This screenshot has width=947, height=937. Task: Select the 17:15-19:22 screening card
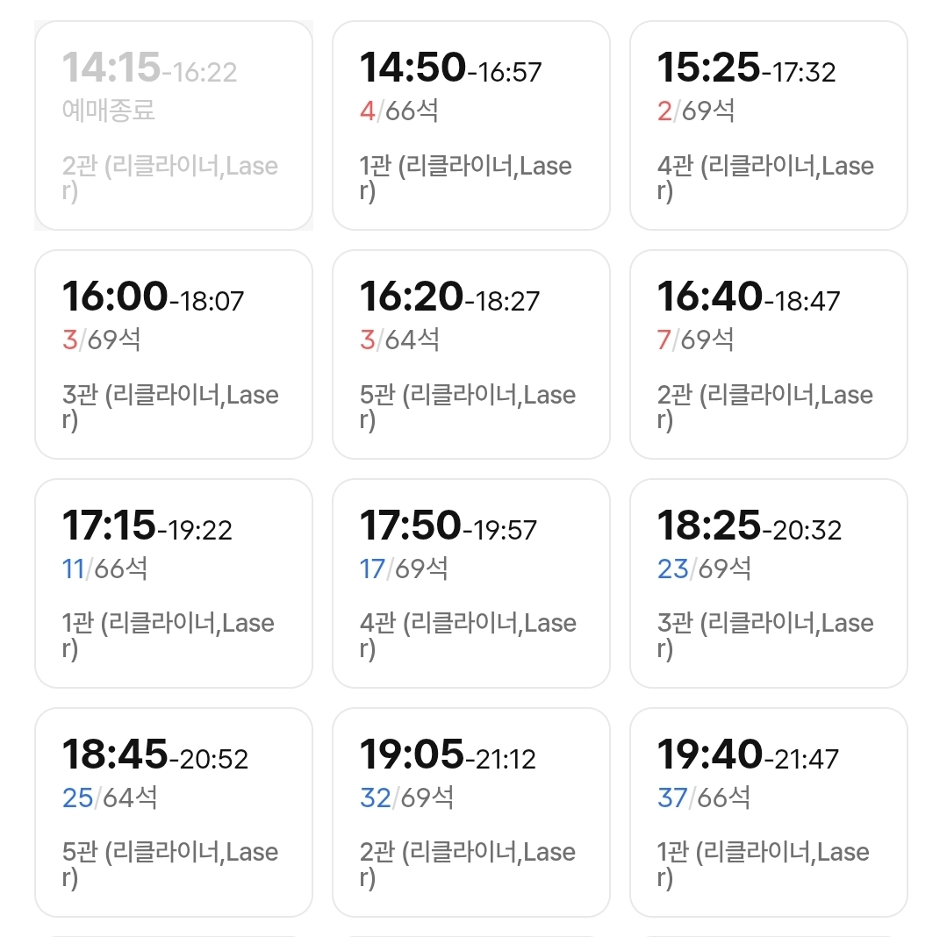(174, 583)
